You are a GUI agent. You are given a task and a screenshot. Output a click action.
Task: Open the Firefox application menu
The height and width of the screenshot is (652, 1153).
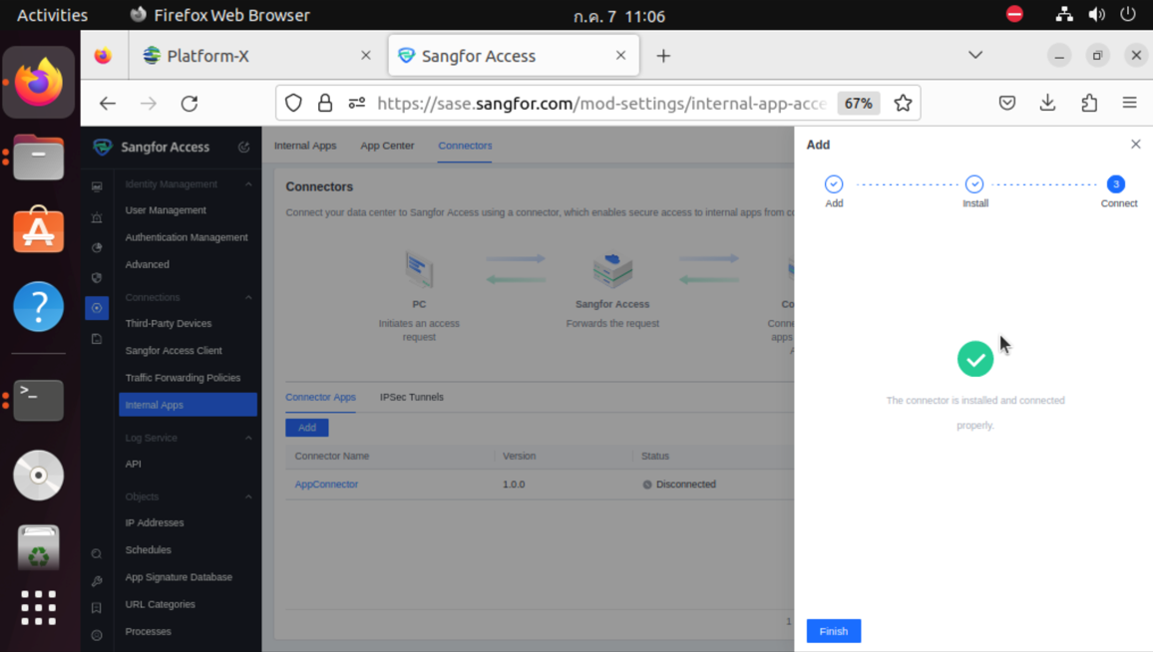(1129, 104)
